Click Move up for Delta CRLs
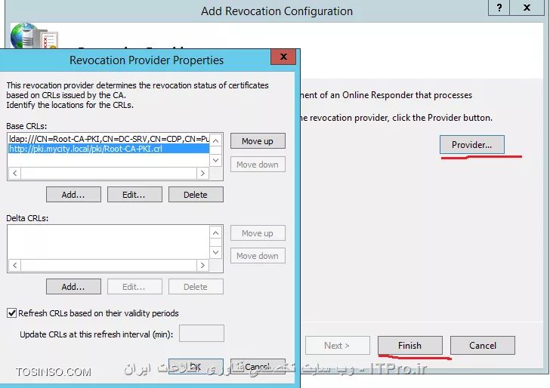The height and width of the screenshot is (388, 550). (258, 233)
